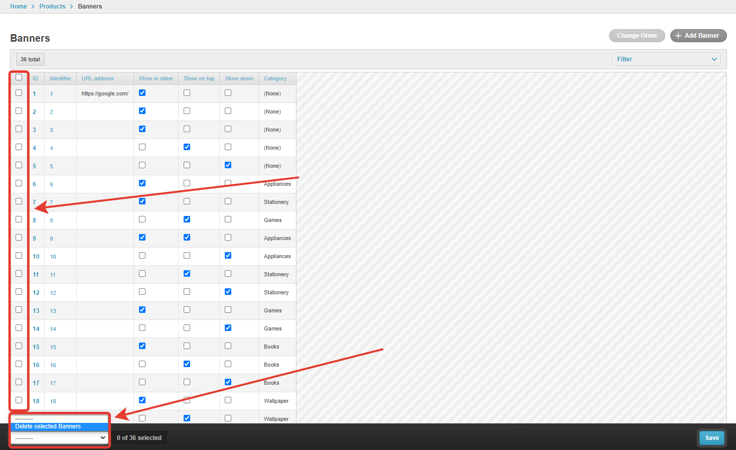Click the https://google.com/ URL cell
The image size is (736, 450).
[105, 93]
